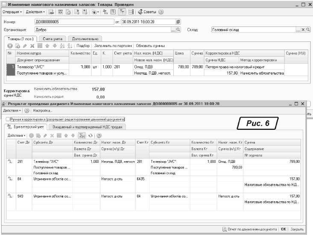Expand Действия menu in the top toolbar
Screen dimensions: 313x235
click(x=34, y=12)
